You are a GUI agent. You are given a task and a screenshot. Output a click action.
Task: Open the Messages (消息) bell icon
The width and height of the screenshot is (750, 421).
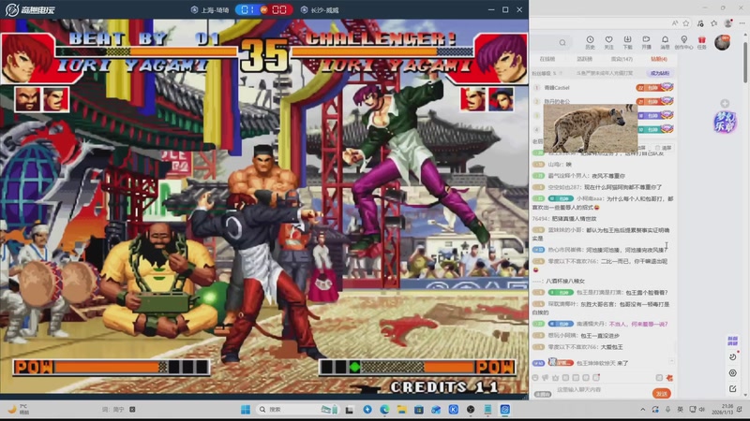(665, 40)
